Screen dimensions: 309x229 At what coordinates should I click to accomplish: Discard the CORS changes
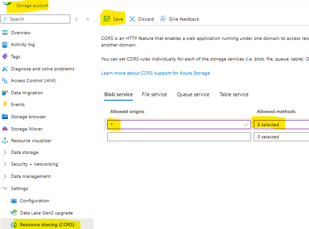tap(141, 19)
